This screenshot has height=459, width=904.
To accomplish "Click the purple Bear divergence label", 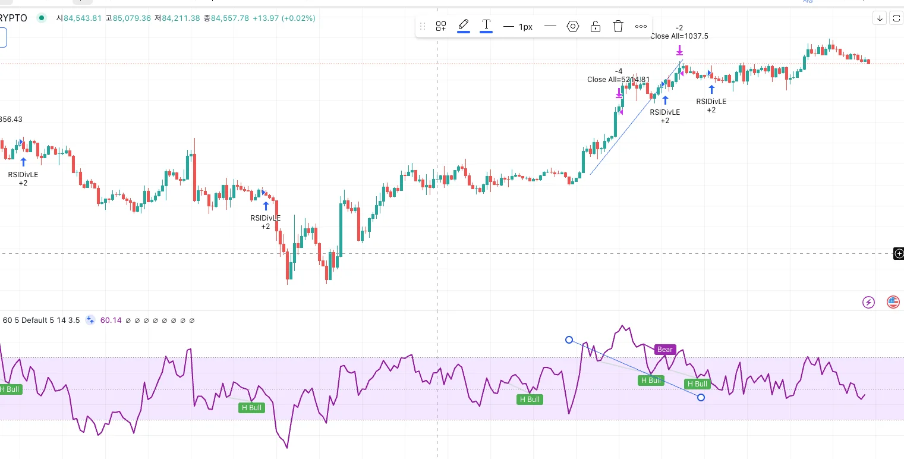I will [x=665, y=350].
